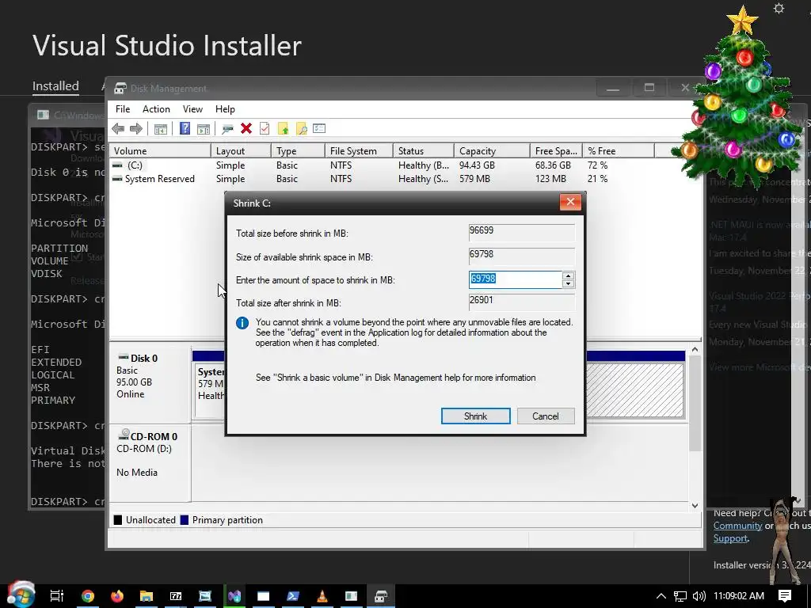This screenshot has width=811, height=608.
Task: Open the Action menu
Action: 156,109
